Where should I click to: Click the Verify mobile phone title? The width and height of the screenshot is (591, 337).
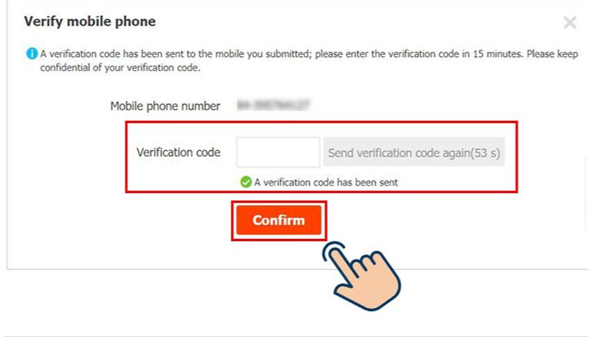click(x=90, y=22)
